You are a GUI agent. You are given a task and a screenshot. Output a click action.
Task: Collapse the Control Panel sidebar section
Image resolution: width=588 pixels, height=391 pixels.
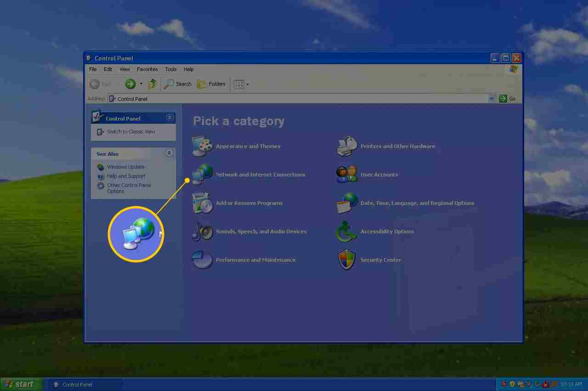[170, 118]
